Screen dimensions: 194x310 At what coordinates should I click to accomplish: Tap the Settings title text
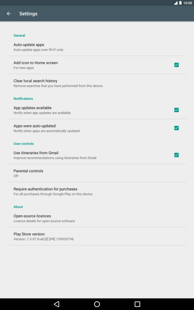point(28,14)
